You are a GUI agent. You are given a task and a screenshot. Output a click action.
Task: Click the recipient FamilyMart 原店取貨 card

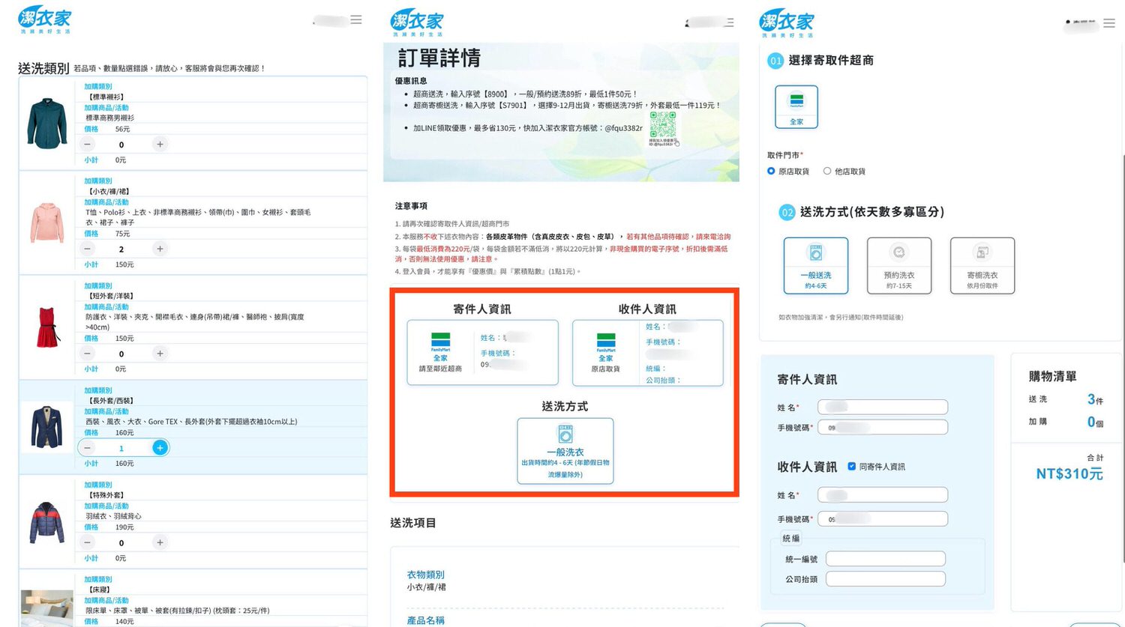648,353
